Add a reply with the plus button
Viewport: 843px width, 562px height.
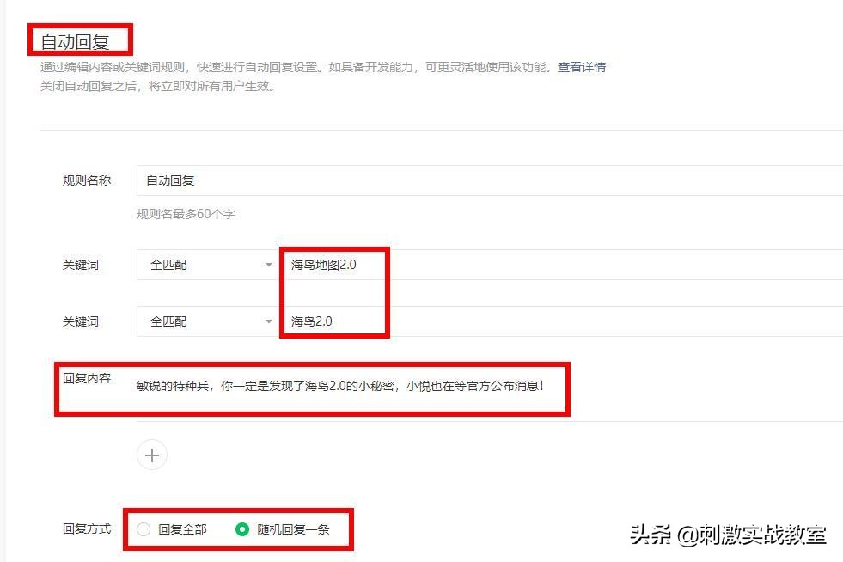point(152,455)
